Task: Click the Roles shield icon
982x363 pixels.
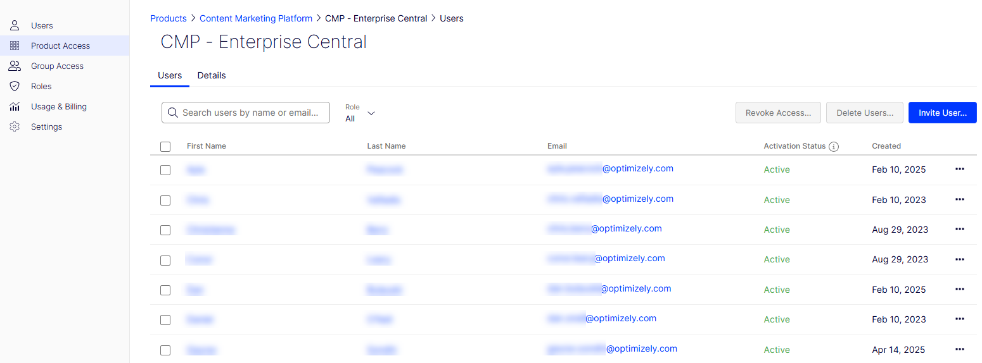Action: 15,86
